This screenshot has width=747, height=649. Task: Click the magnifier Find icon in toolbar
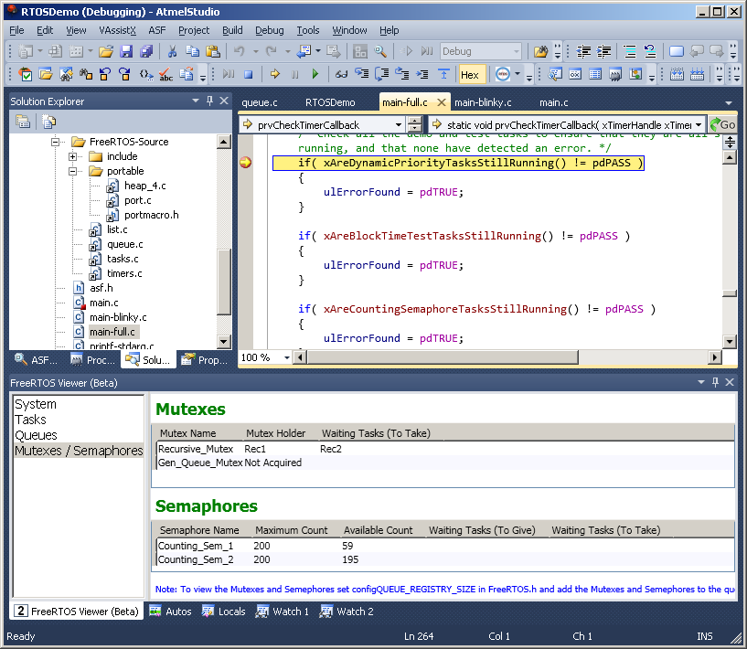380,51
